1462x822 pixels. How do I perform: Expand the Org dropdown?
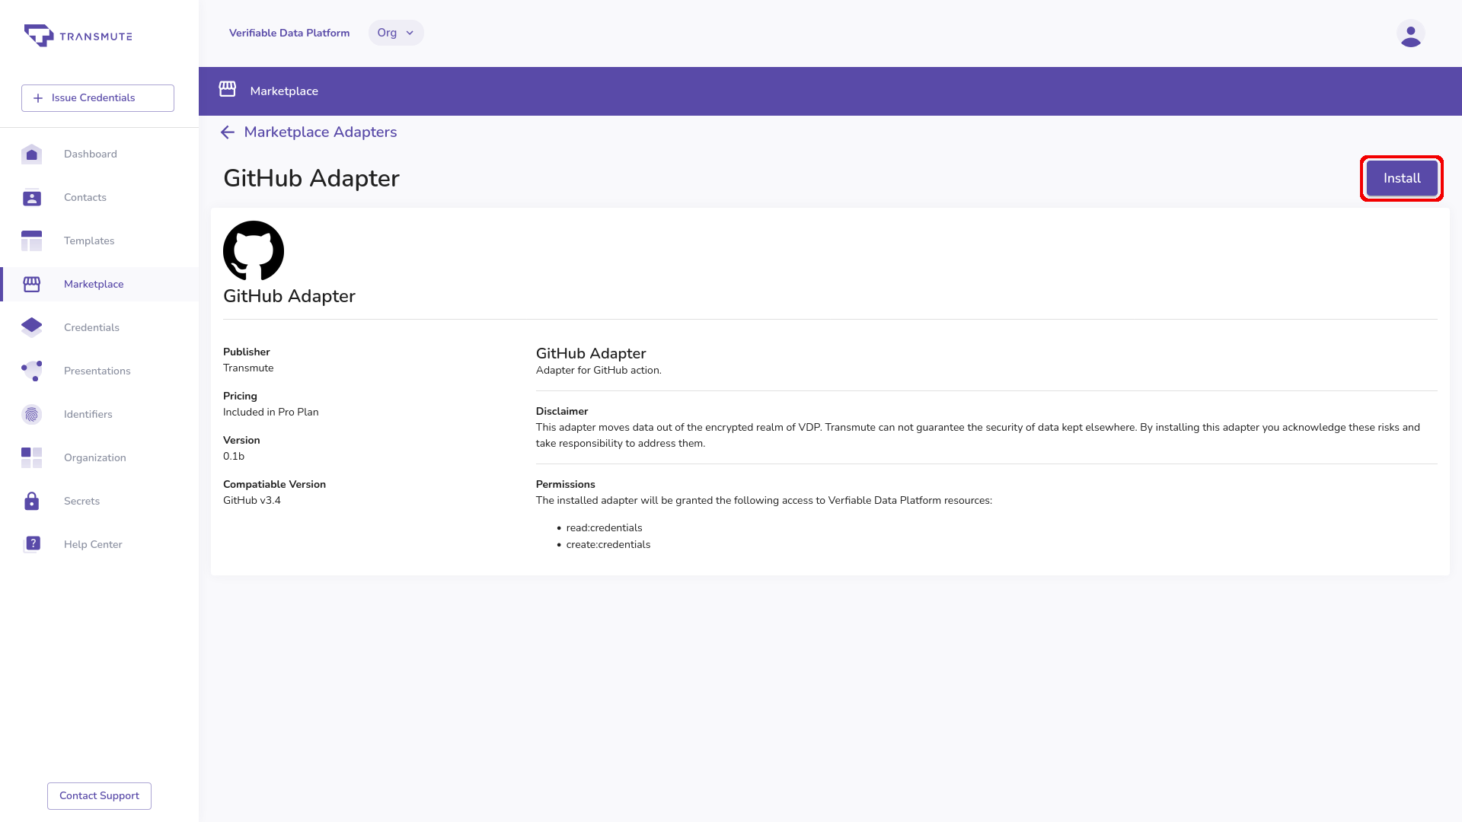point(396,33)
